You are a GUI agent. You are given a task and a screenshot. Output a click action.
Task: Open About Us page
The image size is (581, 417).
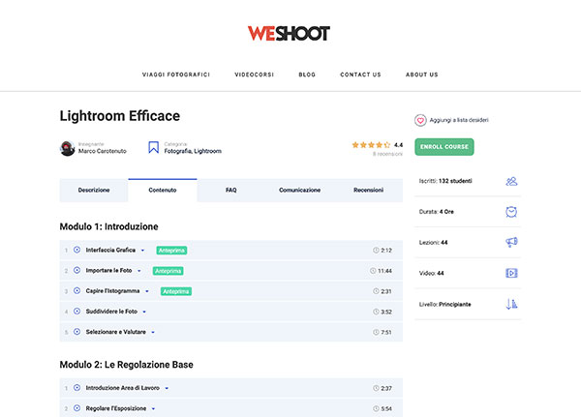pos(421,74)
